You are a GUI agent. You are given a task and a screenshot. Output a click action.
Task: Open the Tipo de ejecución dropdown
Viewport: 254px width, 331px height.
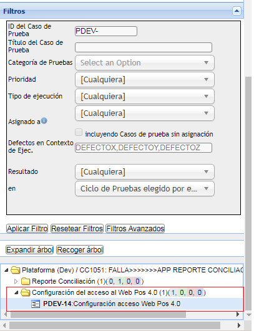(145, 97)
